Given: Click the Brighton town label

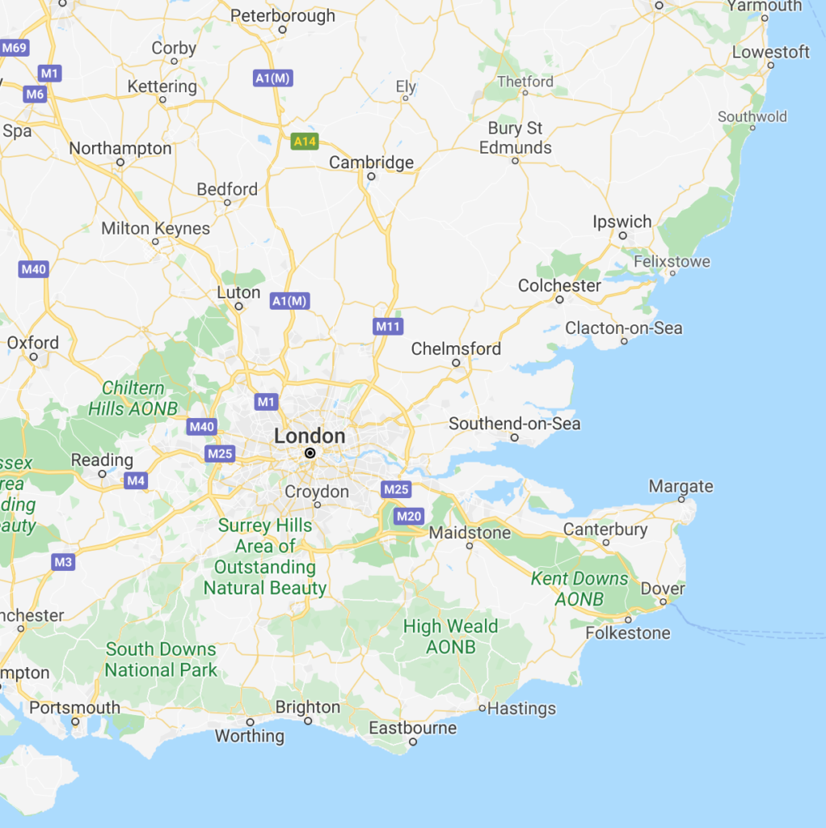Looking at the screenshot, I should (x=308, y=707).
